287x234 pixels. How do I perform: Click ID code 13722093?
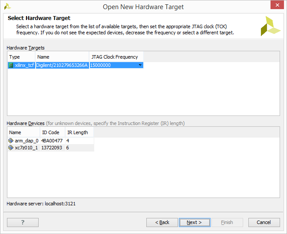[x=52, y=148]
